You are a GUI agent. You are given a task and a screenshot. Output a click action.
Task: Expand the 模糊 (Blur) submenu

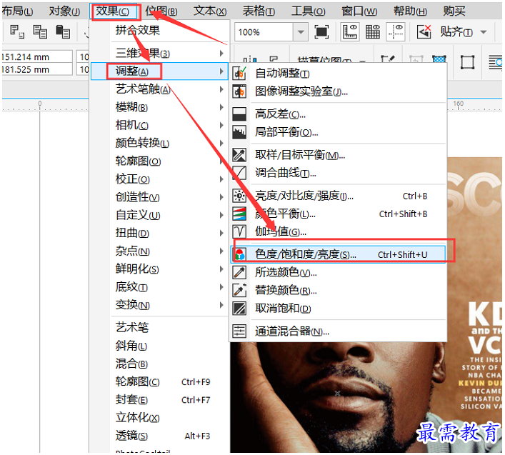(160, 107)
